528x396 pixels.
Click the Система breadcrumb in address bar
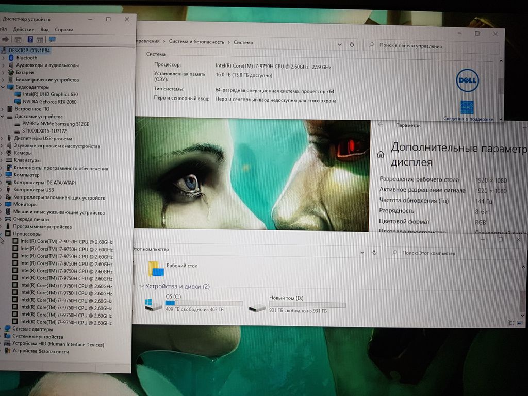[x=243, y=42]
